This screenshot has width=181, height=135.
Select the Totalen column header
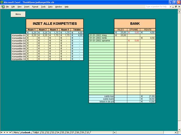tap(77, 30)
